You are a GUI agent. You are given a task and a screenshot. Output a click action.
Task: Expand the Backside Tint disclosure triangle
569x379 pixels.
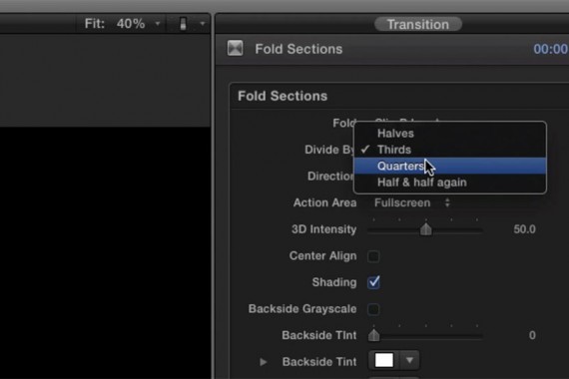point(264,362)
